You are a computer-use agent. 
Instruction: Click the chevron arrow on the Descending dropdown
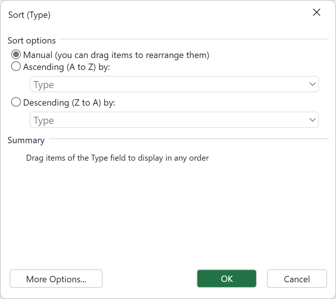(x=312, y=120)
